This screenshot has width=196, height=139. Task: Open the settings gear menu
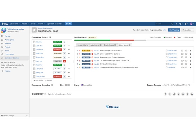tap(186, 24)
